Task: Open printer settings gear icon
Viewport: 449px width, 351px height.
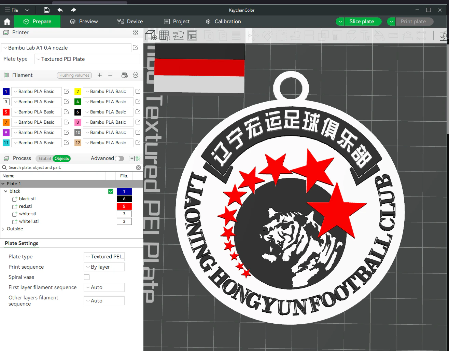Action: coord(136,32)
